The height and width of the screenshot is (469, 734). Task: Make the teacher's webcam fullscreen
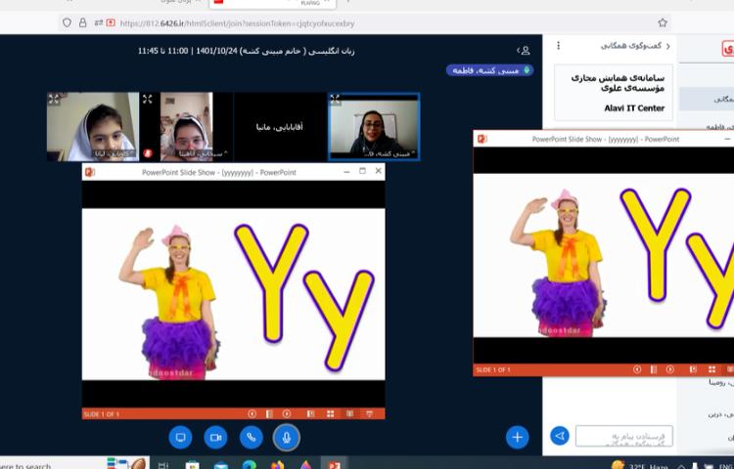coord(335,99)
